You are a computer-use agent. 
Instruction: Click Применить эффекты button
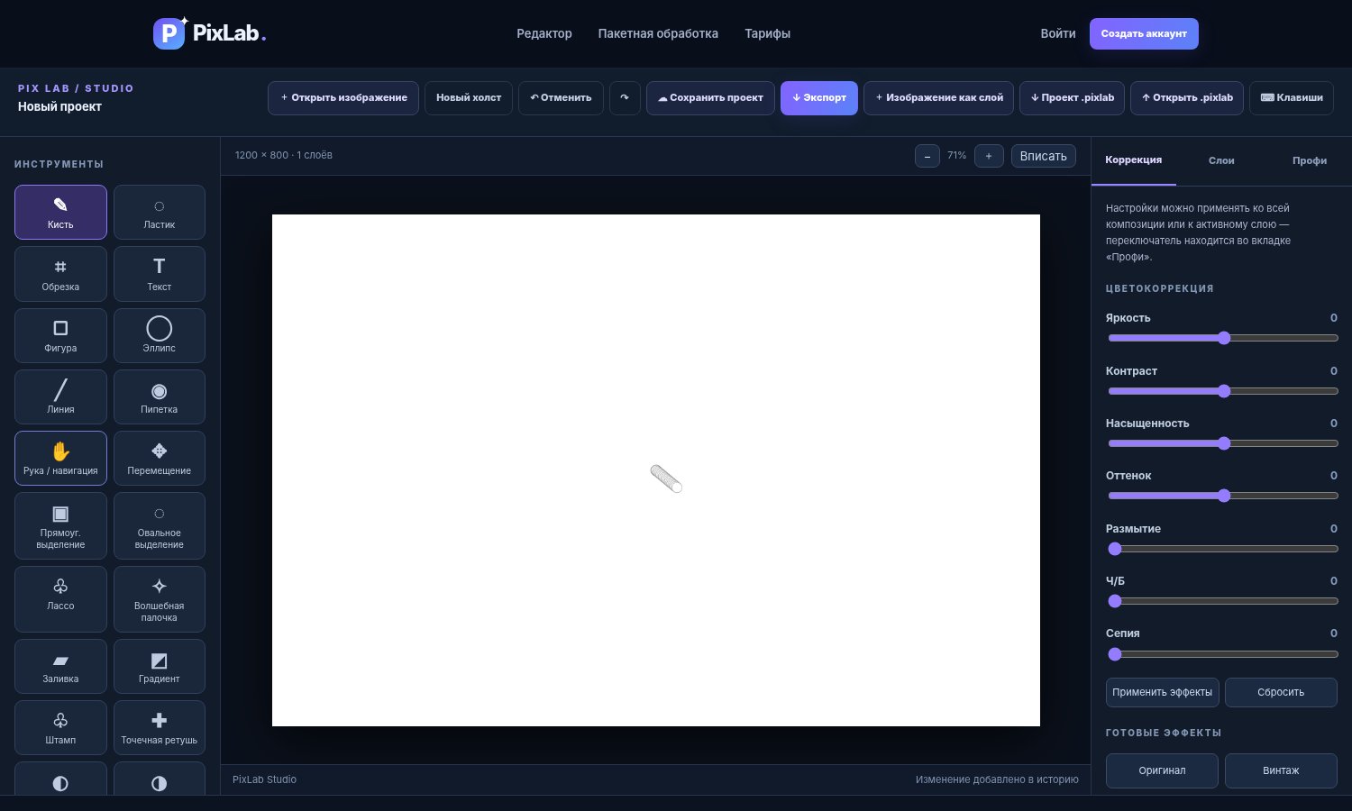point(1162,692)
